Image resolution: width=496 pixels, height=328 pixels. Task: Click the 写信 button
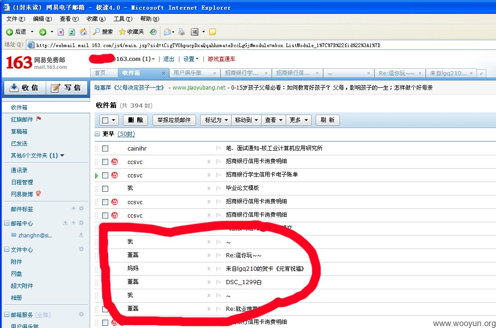67,87
